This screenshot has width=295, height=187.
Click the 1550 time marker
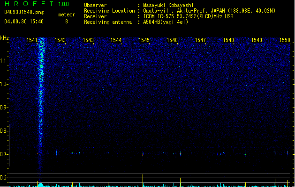(285, 40)
